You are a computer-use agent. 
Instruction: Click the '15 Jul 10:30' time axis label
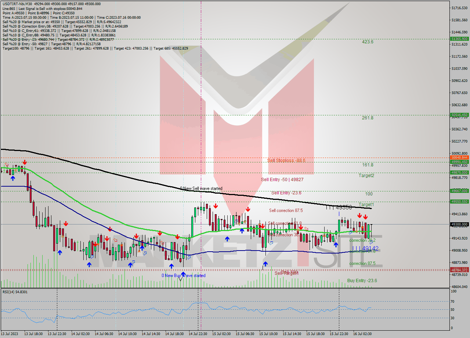[x=268, y=334]
